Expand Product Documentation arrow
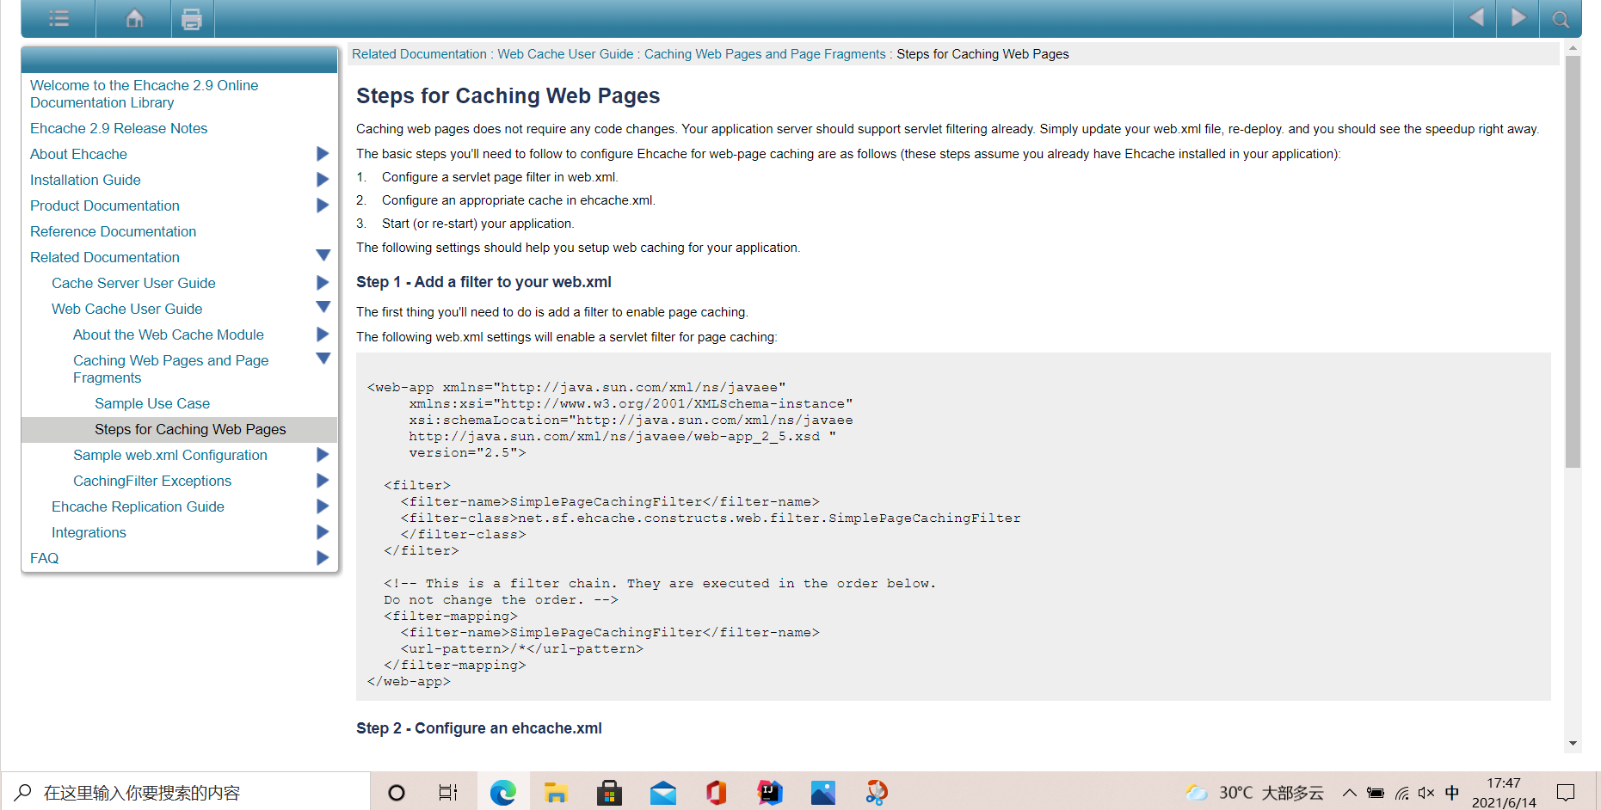The image size is (1601, 810). pyautogui.click(x=323, y=206)
